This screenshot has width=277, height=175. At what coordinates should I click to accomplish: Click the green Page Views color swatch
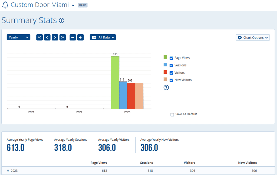[165, 57]
